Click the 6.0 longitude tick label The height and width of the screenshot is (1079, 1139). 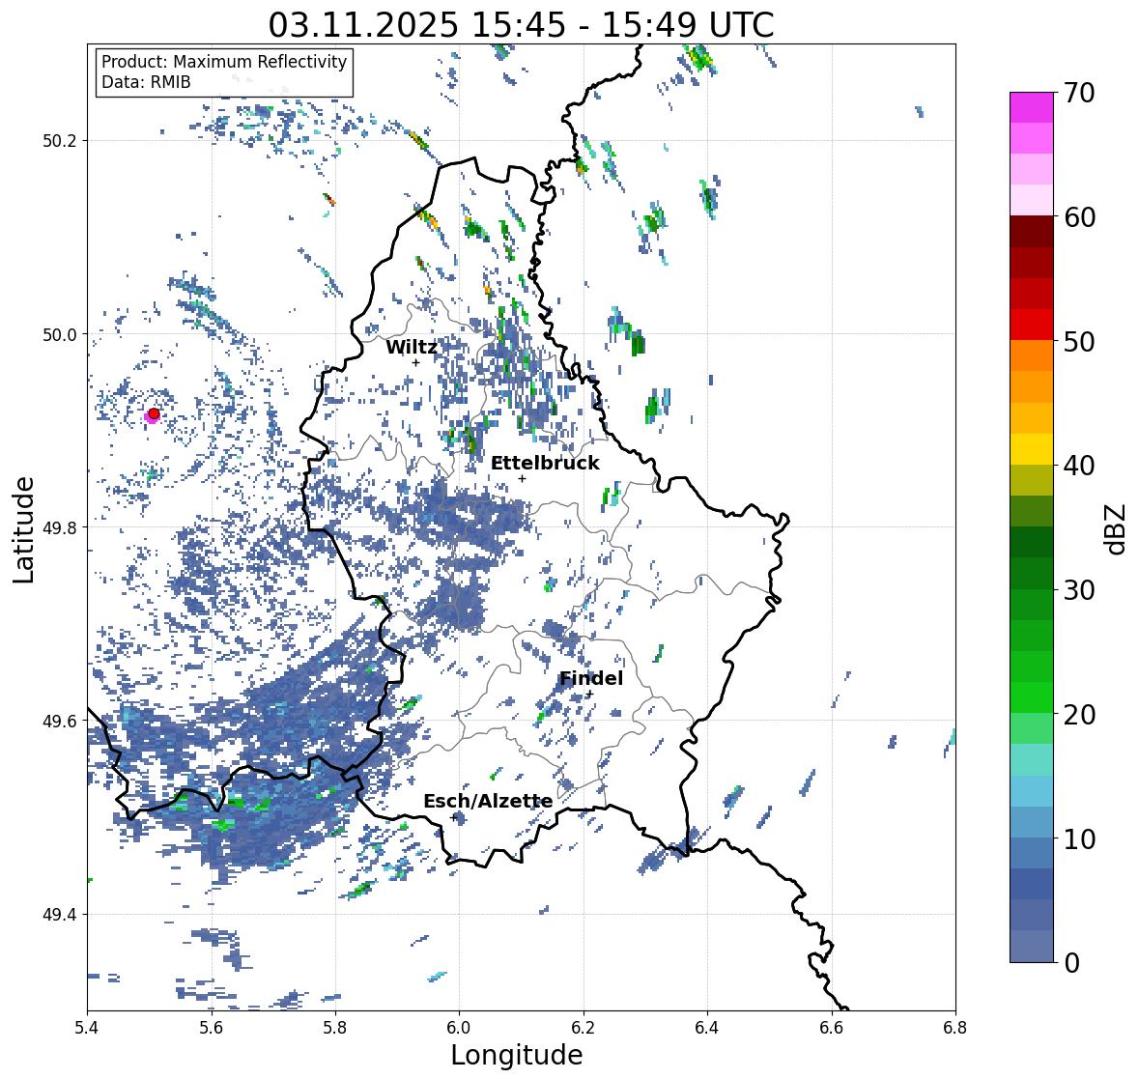point(459,1028)
